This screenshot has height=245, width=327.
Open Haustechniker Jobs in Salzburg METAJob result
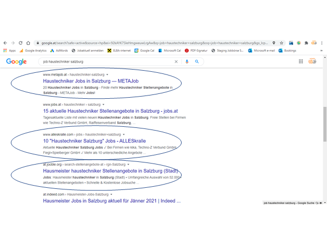91,81
